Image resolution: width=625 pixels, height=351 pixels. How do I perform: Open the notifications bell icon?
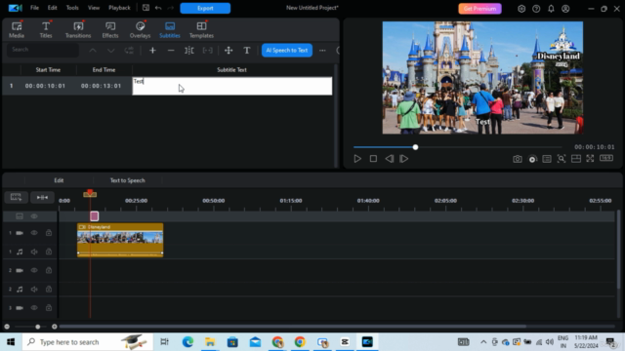(x=551, y=9)
